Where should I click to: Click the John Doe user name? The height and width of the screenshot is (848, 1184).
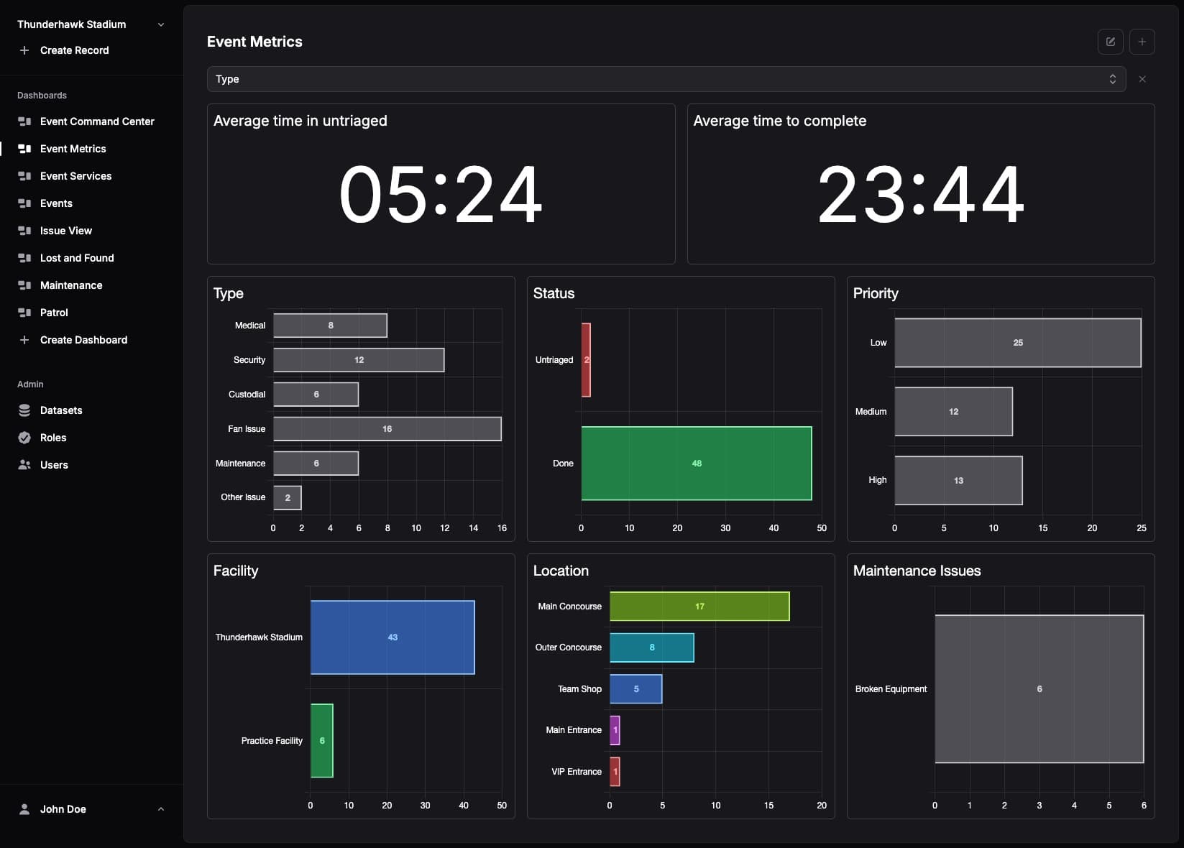click(63, 809)
